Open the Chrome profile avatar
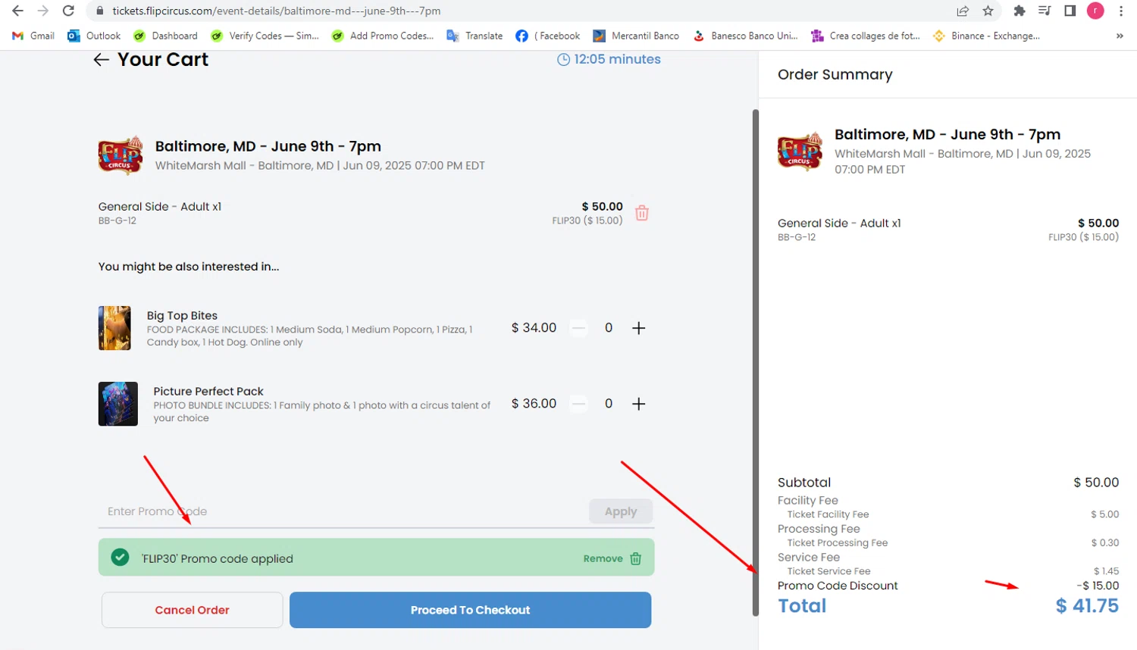1137x650 pixels. click(x=1095, y=11)
